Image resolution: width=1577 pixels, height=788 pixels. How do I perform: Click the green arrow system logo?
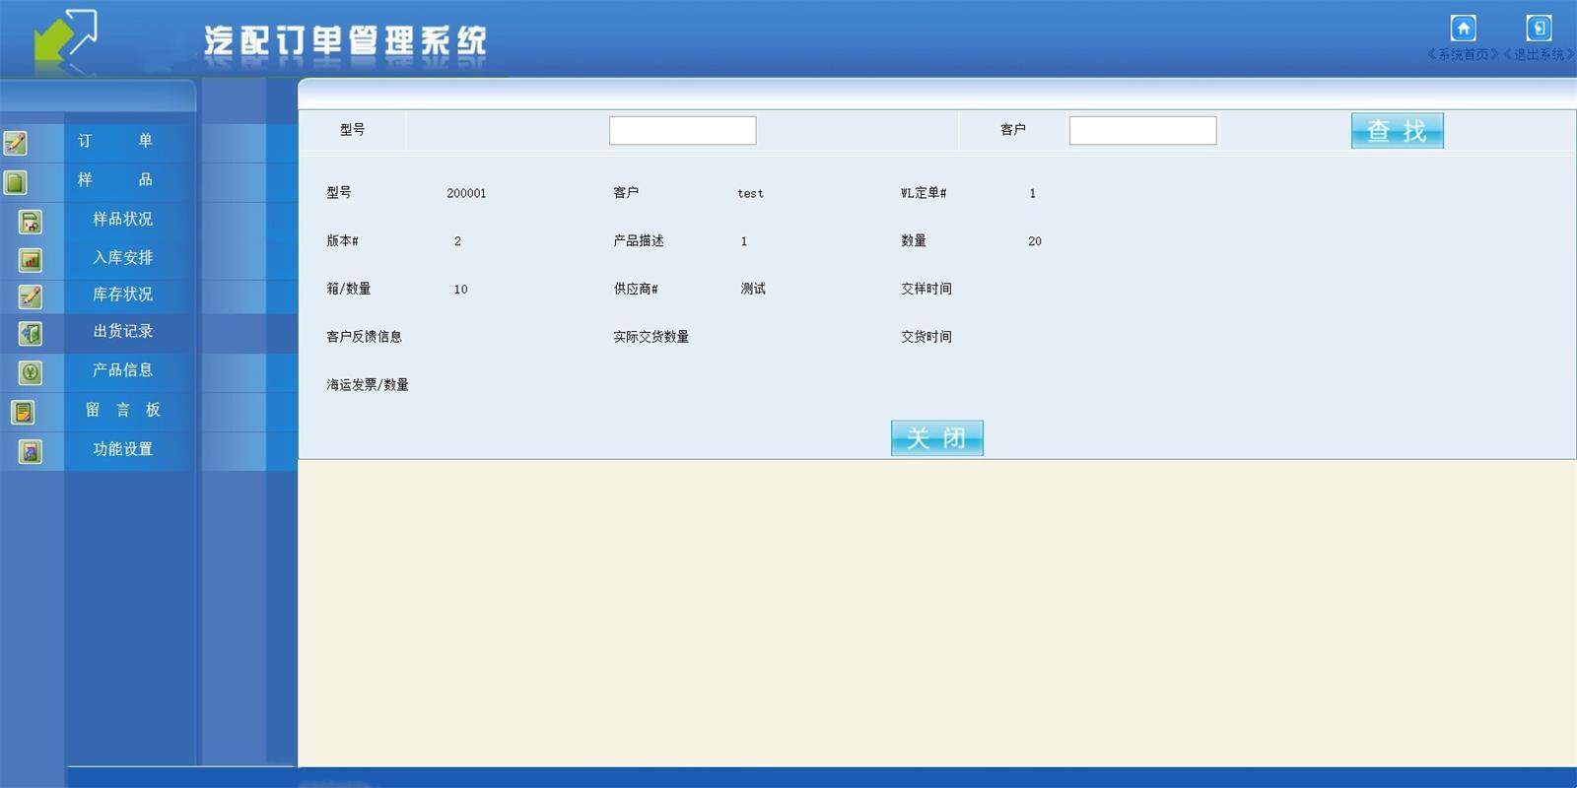(x=64, y=37)
